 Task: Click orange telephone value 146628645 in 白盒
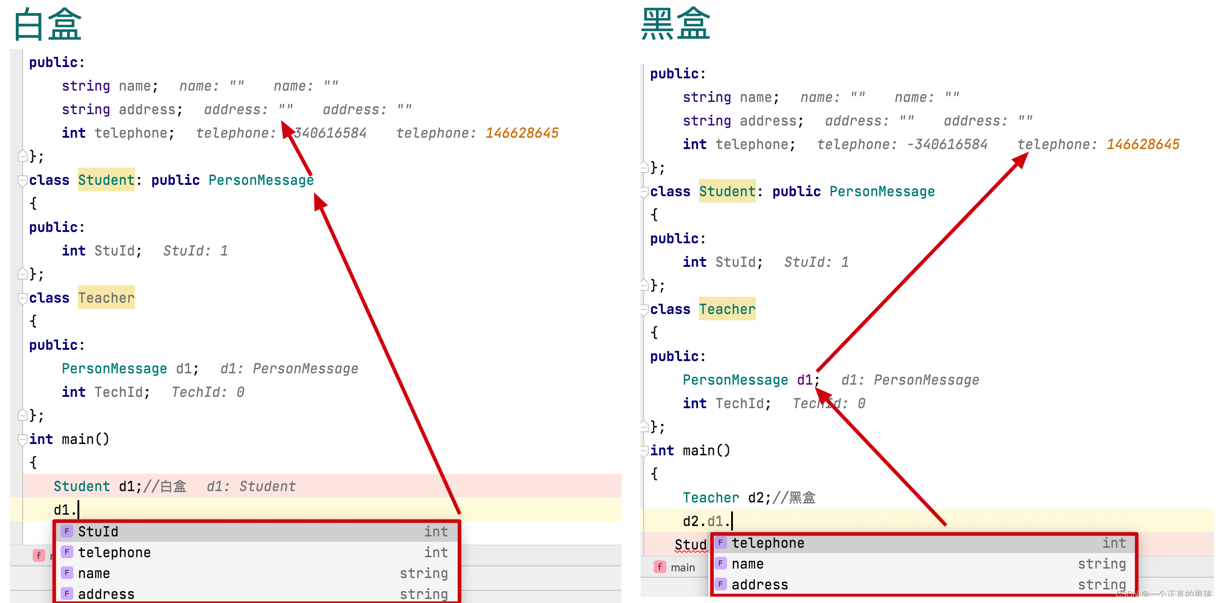point(522,133)
